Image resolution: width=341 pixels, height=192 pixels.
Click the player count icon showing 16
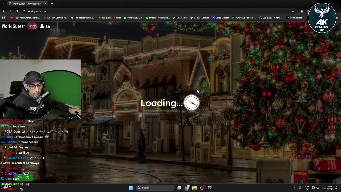tap(42, 26)
